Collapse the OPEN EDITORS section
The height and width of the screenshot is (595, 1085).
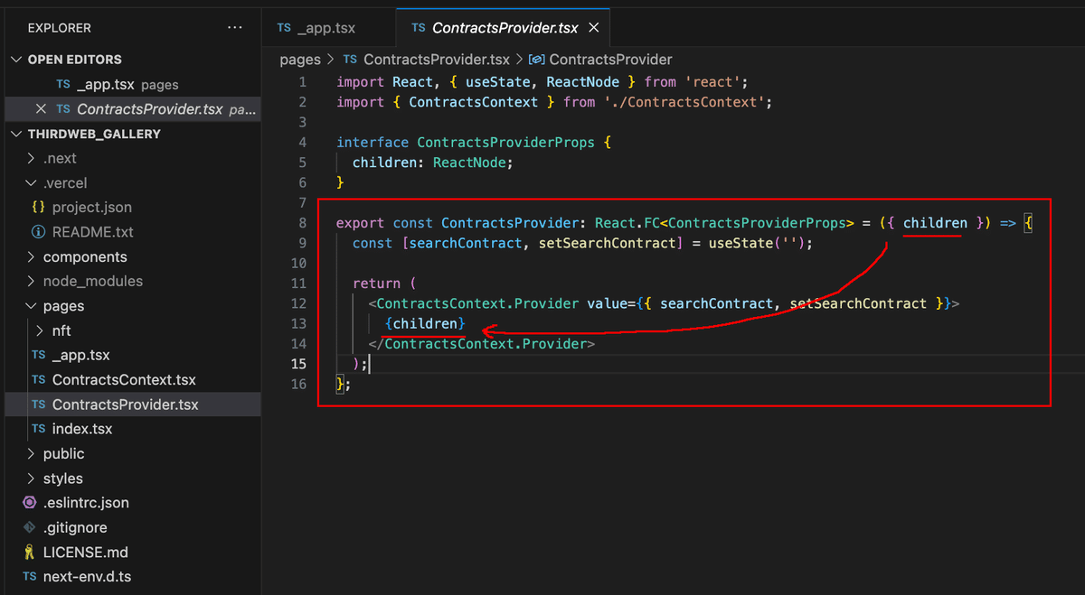pyautogui.click(x=17, y=60)
